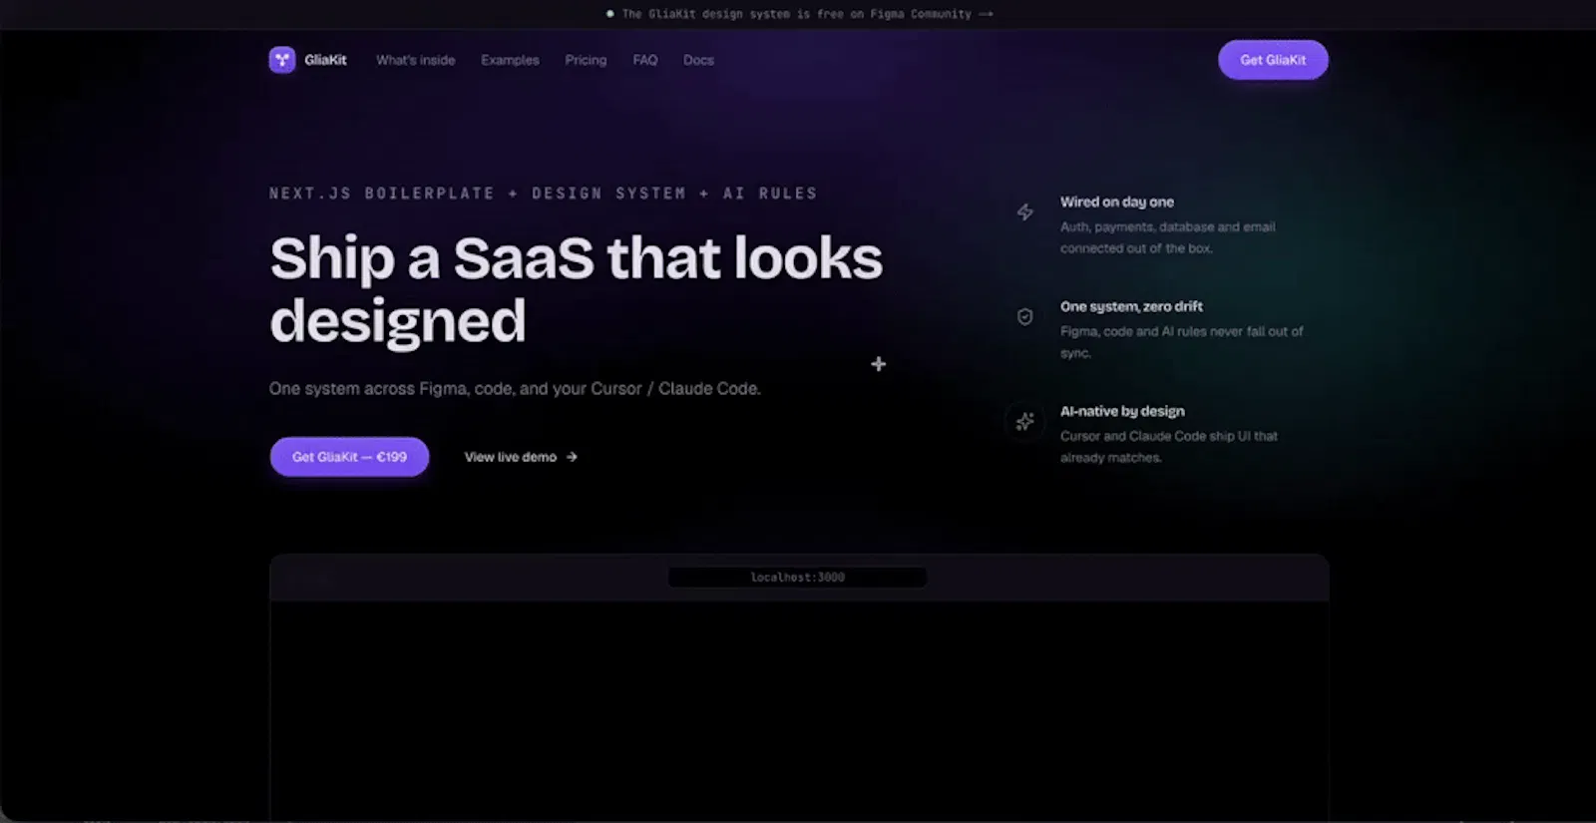Click the localhost:3000 address bar

coord(797,578)
